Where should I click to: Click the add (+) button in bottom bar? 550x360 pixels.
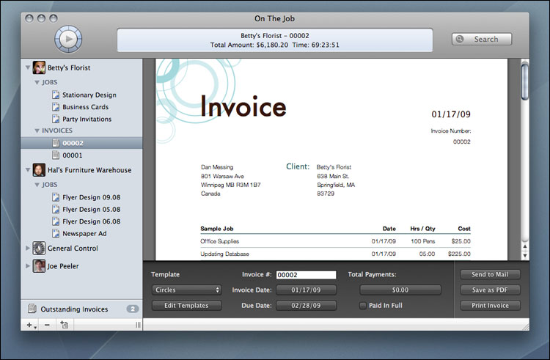click(x=31, y=325)
